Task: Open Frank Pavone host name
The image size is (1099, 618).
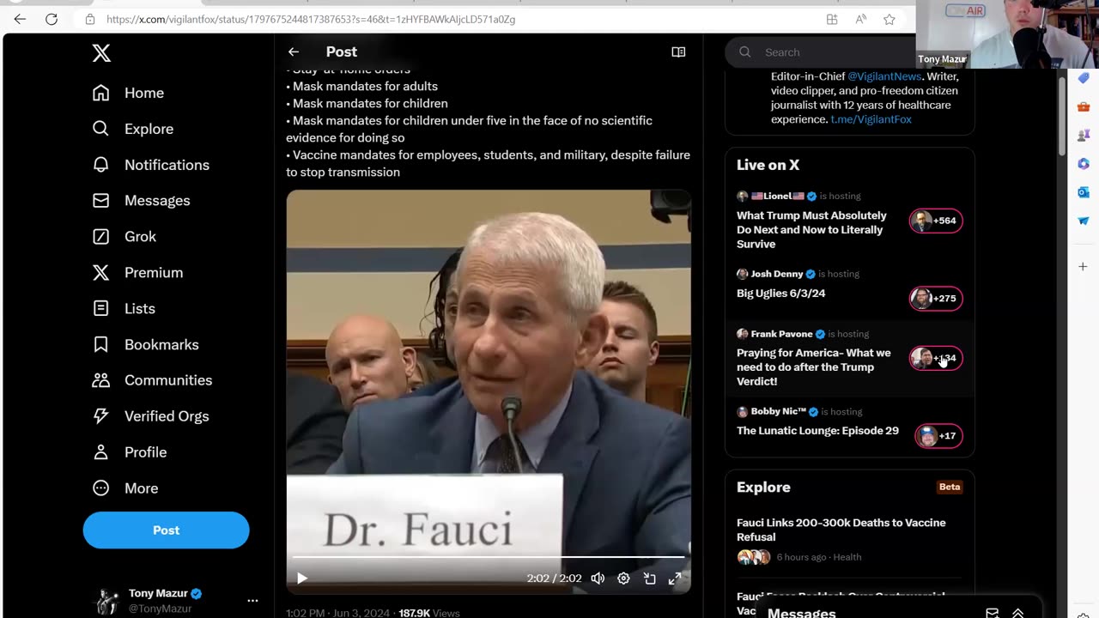Action: (781, 334)
